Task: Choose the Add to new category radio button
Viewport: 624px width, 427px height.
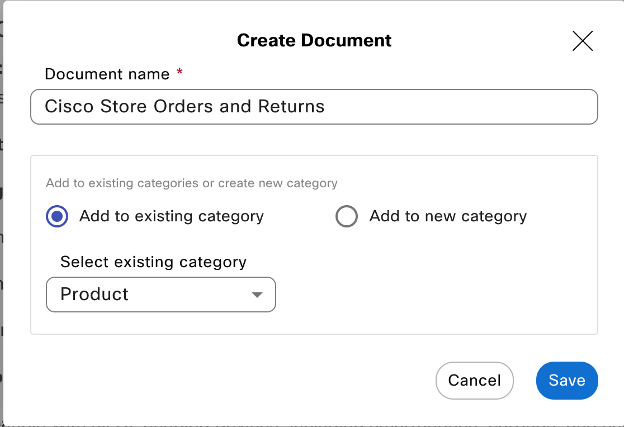Action: pos(346,216)
